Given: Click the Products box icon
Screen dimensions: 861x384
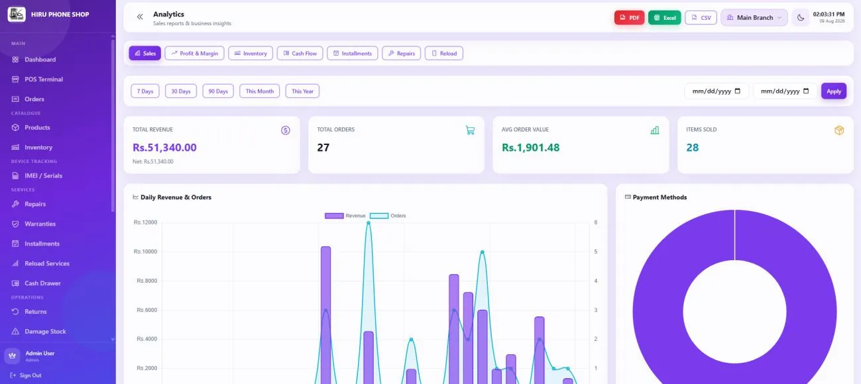Looking at the screenshot, I should tap(15, 128).
